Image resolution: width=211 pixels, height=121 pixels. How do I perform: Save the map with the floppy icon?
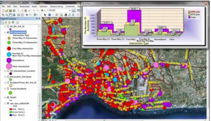(10, 11)
